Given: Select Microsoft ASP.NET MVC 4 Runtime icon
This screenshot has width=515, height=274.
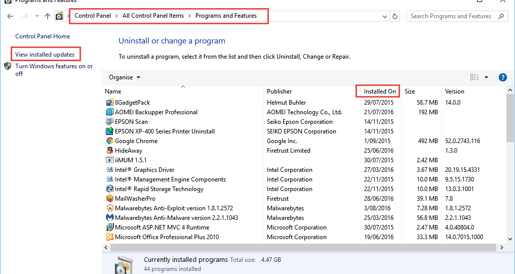Looking at the screenshot, I should [110, 227].
